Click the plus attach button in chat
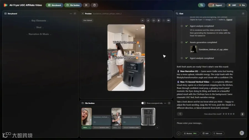Screen dimensions: 249x140 178,133
